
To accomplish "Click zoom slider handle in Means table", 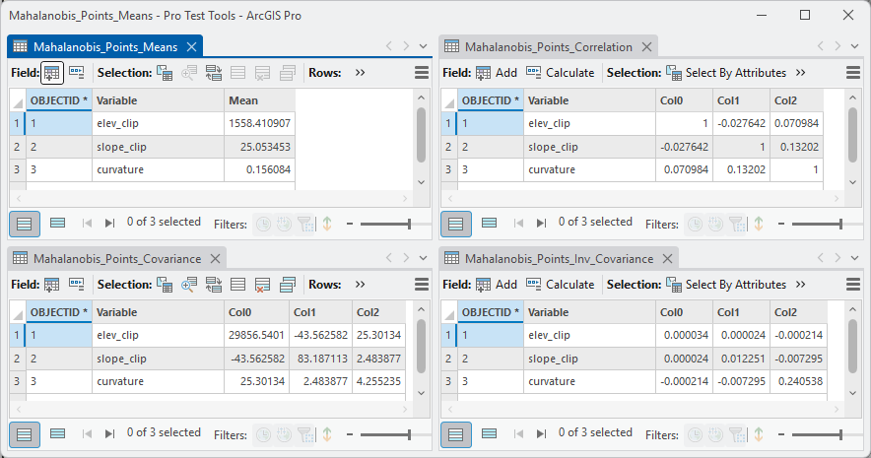I will [410, 224].
